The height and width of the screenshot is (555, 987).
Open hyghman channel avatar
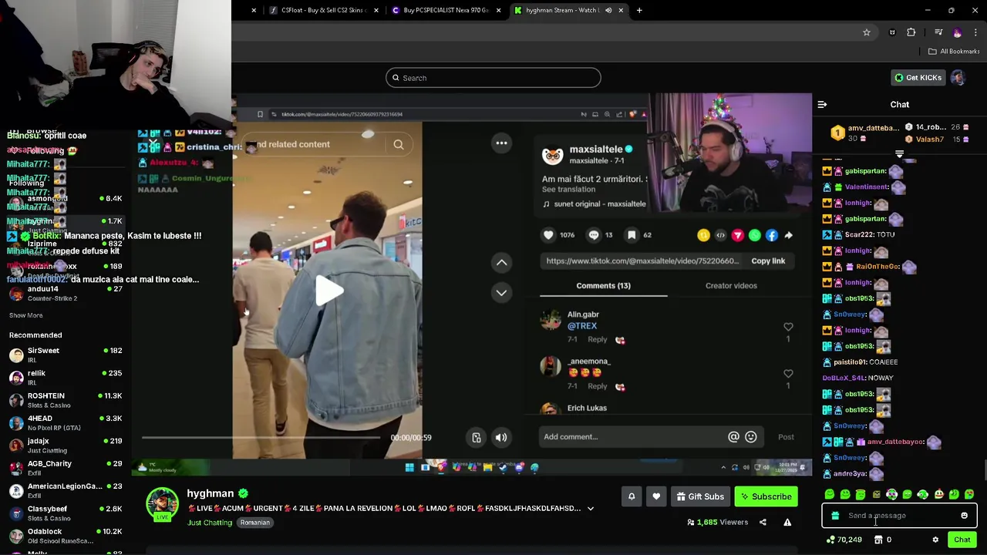pos(162,504)
